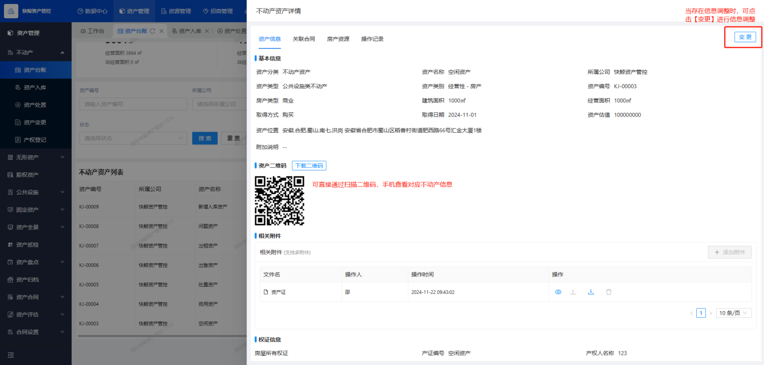This screenshot has width=764, height=365.
Task: Click the asset QR code image
Action: tap(280, 201)
